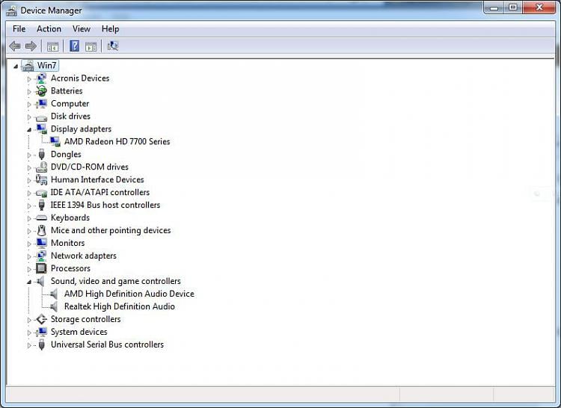
Task: Select the Computer category label
Action: click(70, 104)
